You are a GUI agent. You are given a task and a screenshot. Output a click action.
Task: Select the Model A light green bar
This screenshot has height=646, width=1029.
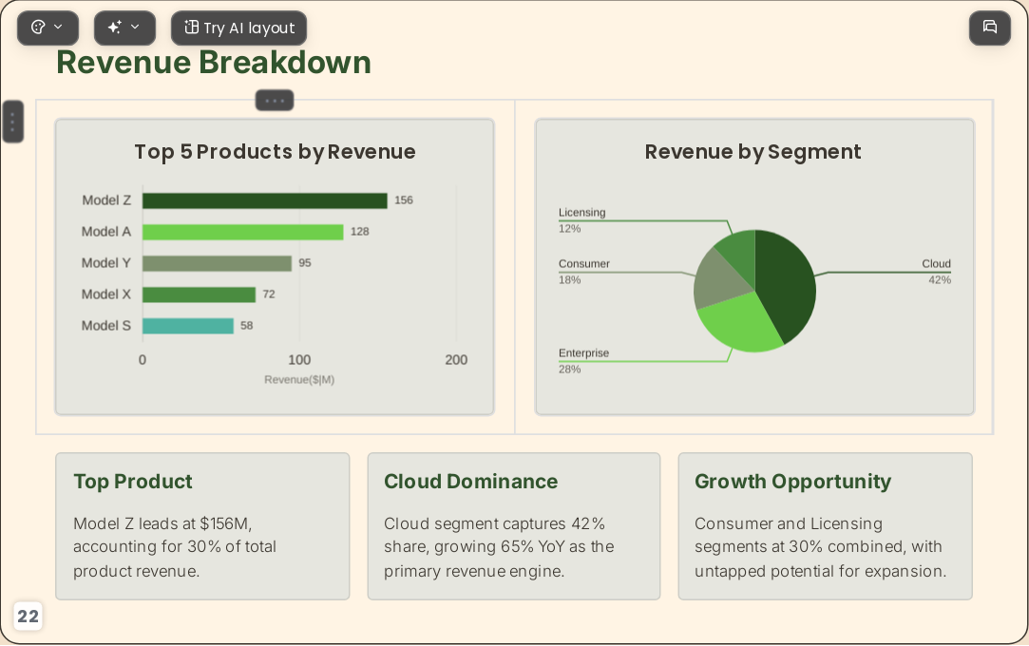(243, 232)
